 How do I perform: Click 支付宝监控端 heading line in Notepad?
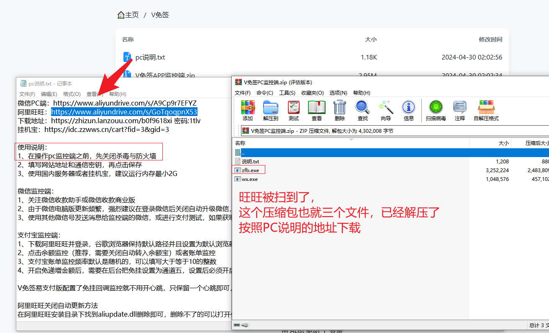(39, 235)
